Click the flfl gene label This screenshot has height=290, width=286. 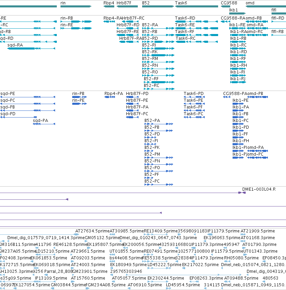[274, 10]
